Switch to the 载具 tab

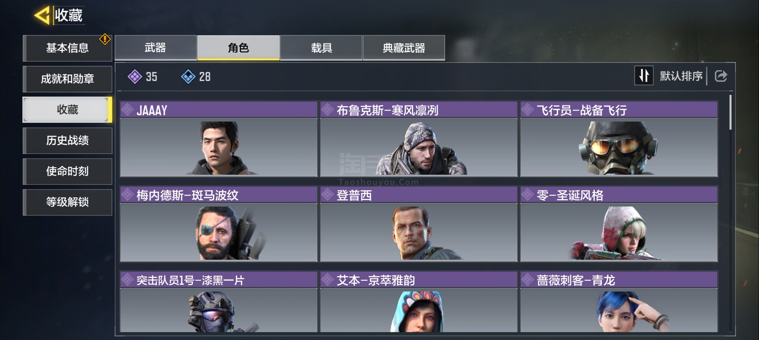(321, 48)
